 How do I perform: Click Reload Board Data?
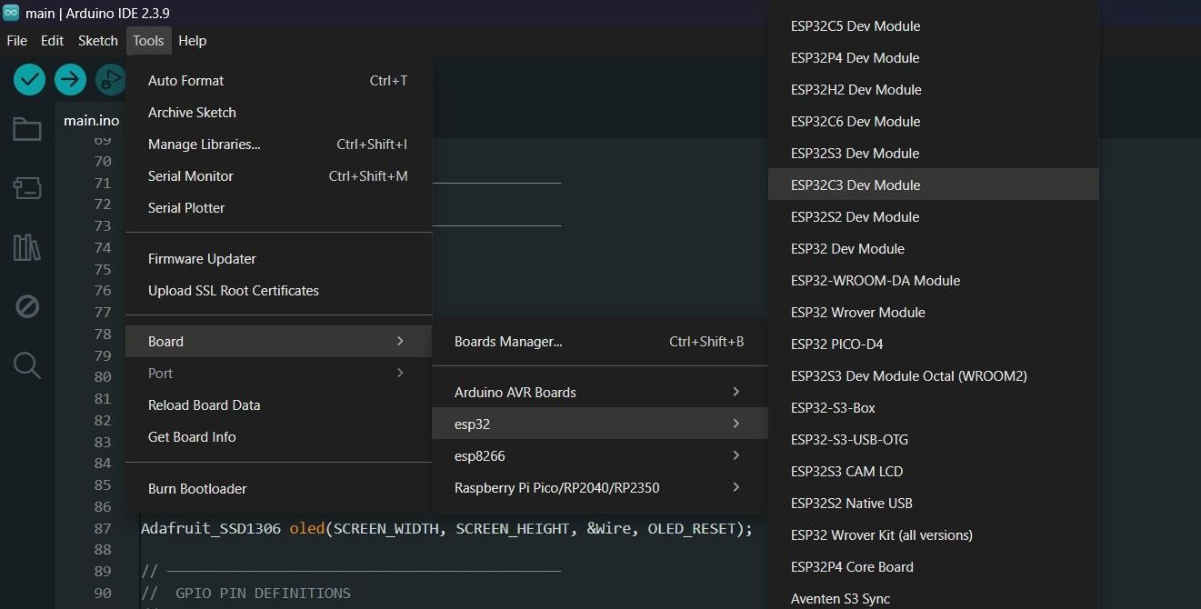278,405
